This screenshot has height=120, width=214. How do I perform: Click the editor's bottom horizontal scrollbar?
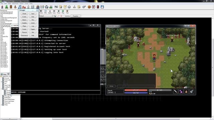pos(116,119)
